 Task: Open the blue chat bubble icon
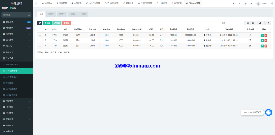click(269, 112)
